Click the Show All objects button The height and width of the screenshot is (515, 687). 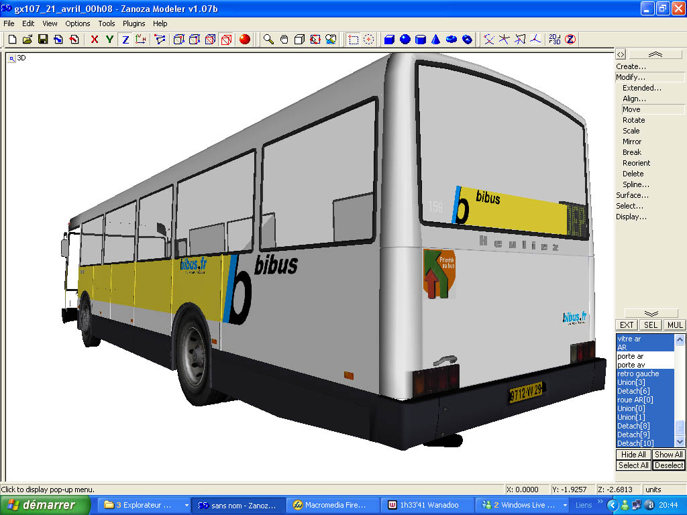pos(669,455)
